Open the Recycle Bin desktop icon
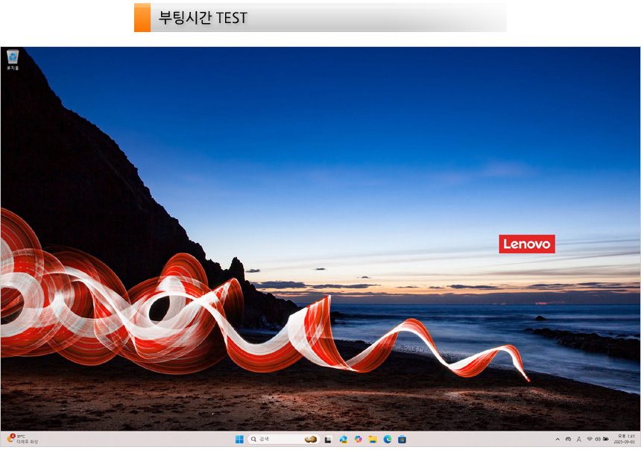641x450 pixels. 13,58
